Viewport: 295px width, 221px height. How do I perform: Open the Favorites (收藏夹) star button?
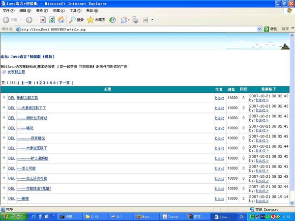pyautogui.click(x=95, y=20)
